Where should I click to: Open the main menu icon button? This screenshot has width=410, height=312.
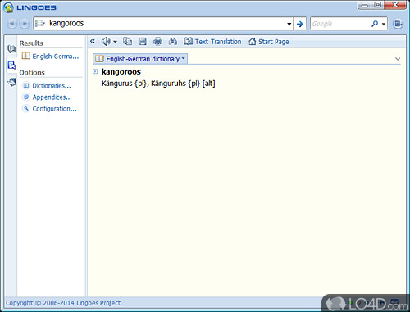(398, 24)
